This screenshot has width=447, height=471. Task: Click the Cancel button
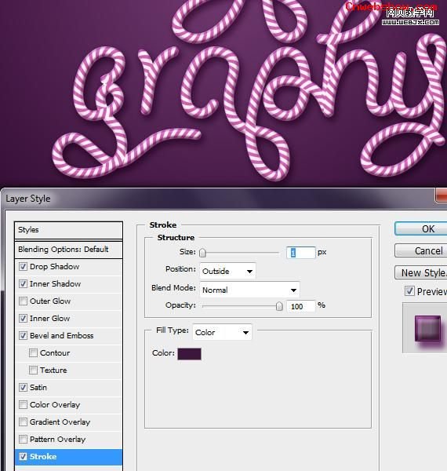click(421, 250)
